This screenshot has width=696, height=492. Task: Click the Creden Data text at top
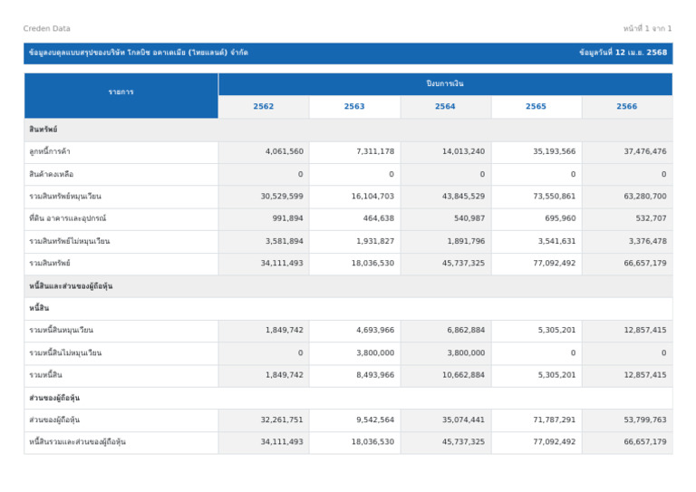[x=46, y=29]
